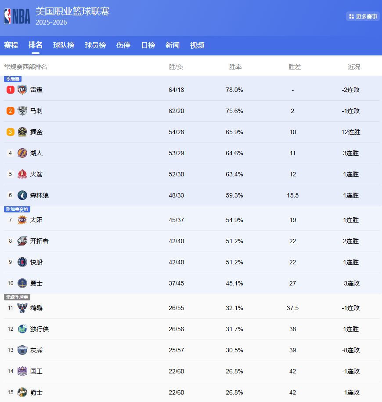The width and height of the screenshot is (382, 402).
Task: Click the Kings (国王) team logo
Action: click(22, 371)
